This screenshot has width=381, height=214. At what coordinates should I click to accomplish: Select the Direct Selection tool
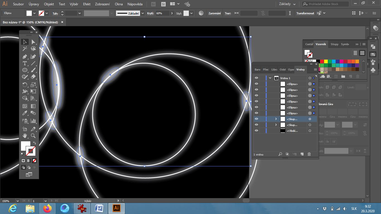(x=33, y=42)
